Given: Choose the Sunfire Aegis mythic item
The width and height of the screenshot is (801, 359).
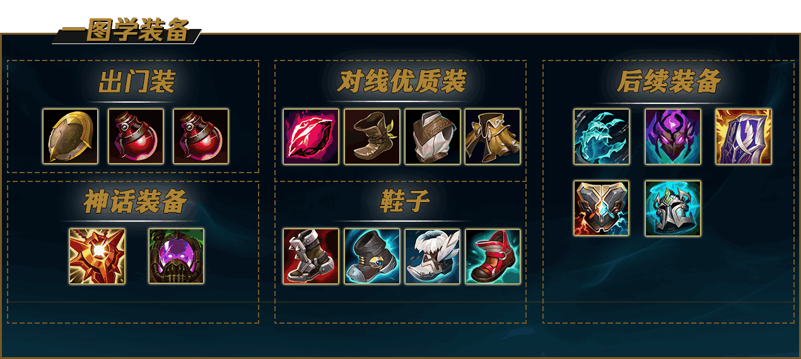Looking at the screenshot, I should [x=97, y=256].
